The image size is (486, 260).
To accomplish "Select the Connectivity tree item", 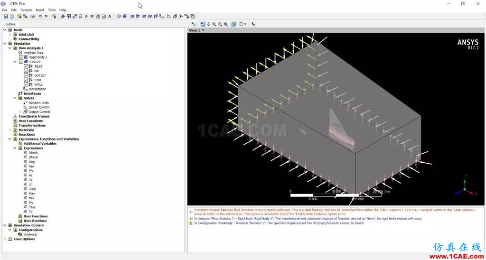I will [x=29, y=39].
